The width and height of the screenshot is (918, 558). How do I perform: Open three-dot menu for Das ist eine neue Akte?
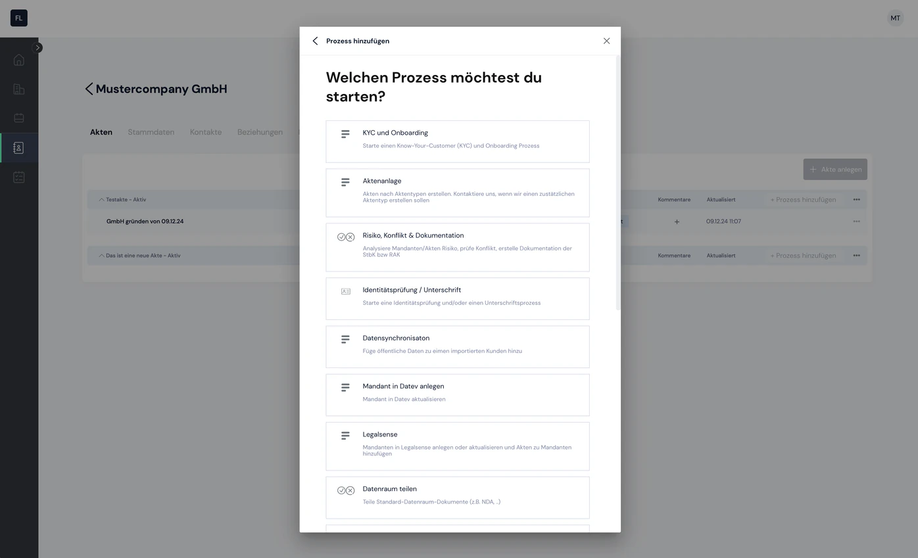(856, 256)
